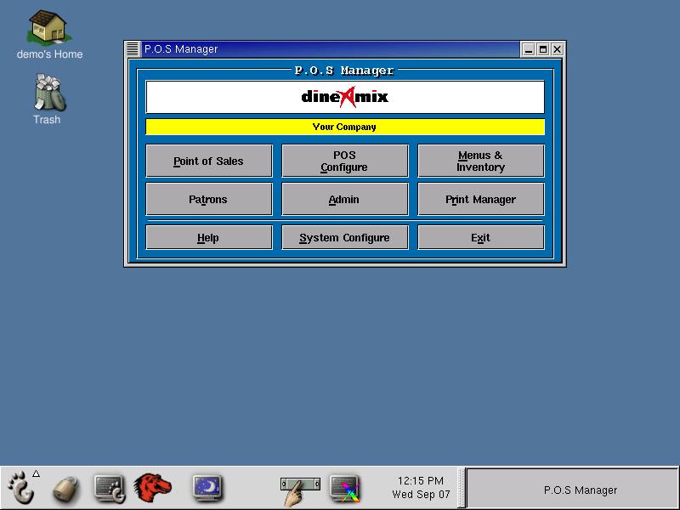Viewport: 680px width, 510px height.
Task: Click the monitor with colorful X icon
Action: click(344, 488)
